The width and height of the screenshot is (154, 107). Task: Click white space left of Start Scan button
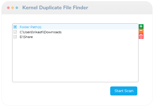click(x=61, y=91)
